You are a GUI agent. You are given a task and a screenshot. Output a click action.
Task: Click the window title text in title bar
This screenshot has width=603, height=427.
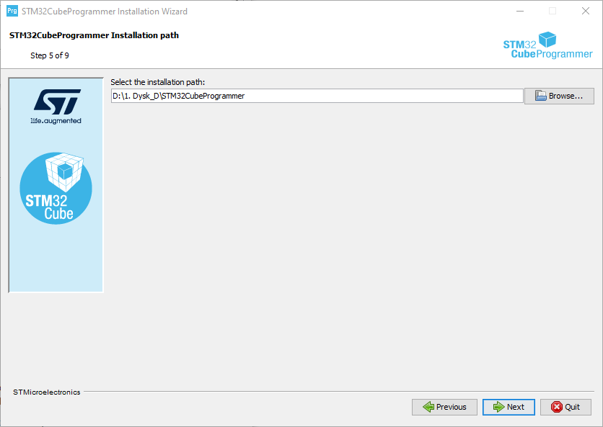[x=105, y=12]
